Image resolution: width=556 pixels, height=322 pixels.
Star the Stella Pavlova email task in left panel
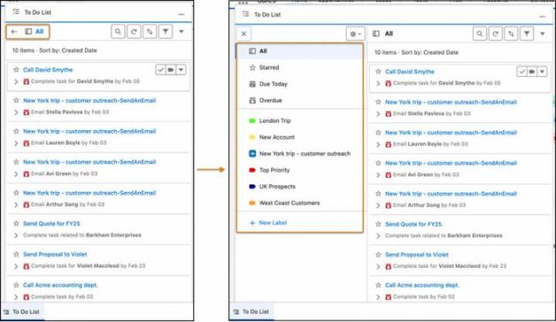[x=16, y=100]
